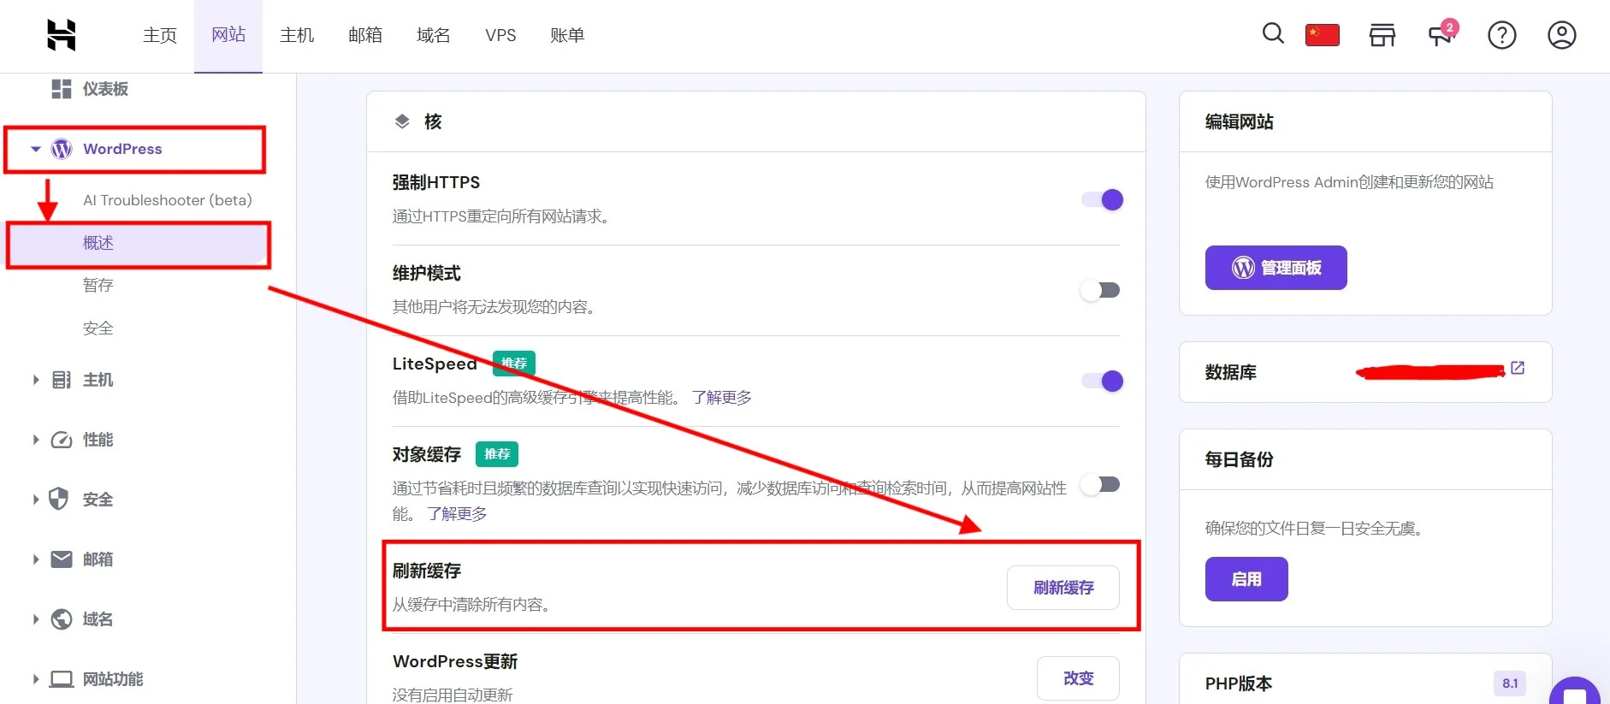Click the PHP version 8.1 badge
This screenshot has height=704, width=1610.
tap(1510, 683)
